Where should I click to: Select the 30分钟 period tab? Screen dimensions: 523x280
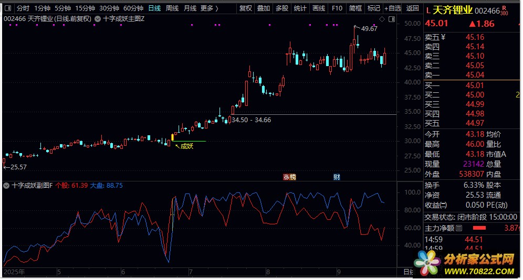109,8
